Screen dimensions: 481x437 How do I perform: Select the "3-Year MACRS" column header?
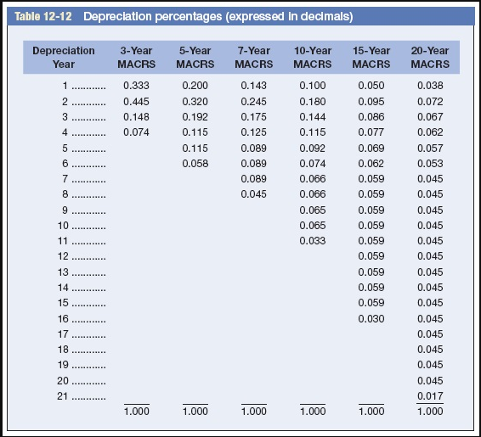click(x=137, y=57)
